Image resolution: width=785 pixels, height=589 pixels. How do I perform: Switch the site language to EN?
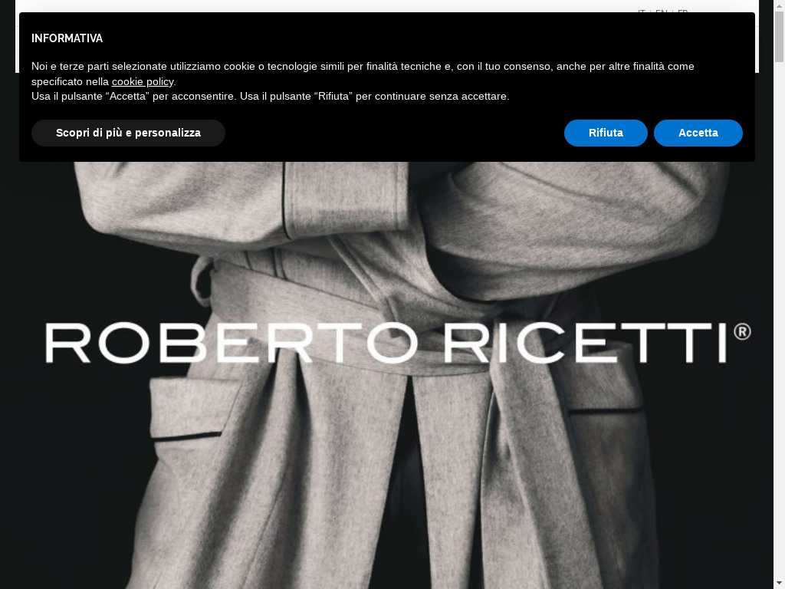pos(661,11)
